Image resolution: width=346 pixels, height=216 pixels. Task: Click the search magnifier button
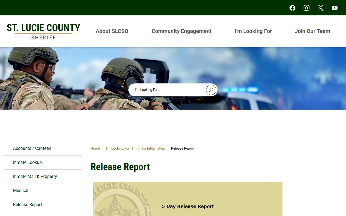coord(211,90)
